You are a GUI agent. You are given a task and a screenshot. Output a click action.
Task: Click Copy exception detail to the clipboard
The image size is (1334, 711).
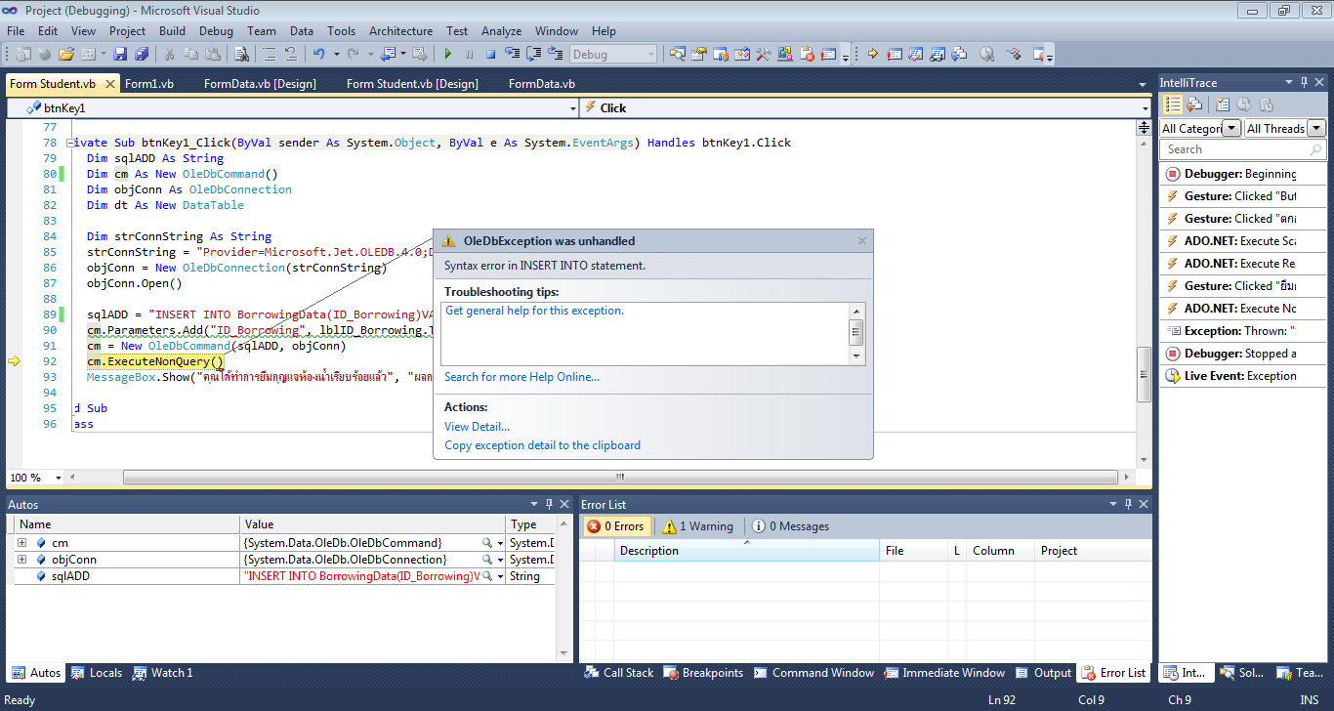pos(542,445)
